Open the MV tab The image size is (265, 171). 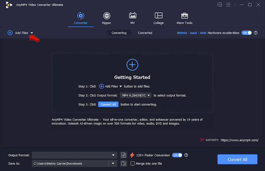132,19
